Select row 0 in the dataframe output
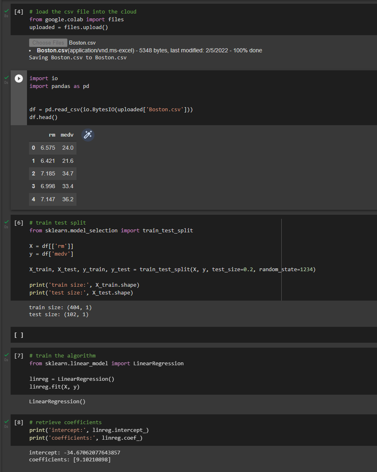Screen dimensions: 377x472 [52, 148]
